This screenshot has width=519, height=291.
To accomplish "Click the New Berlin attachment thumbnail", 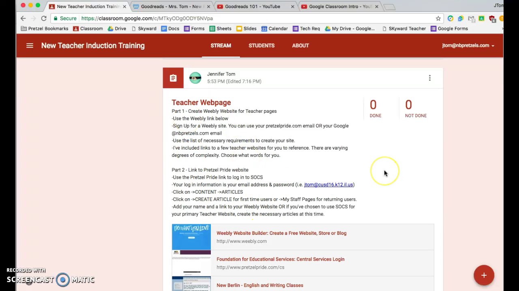I will click(191, 284).
